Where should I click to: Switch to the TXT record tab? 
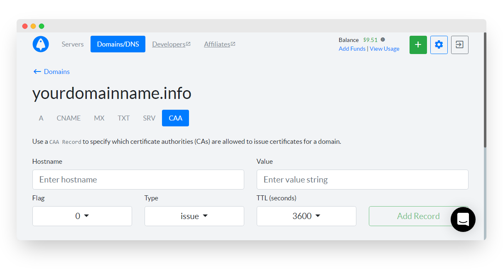pyautogui.click(x=124, y=118)
